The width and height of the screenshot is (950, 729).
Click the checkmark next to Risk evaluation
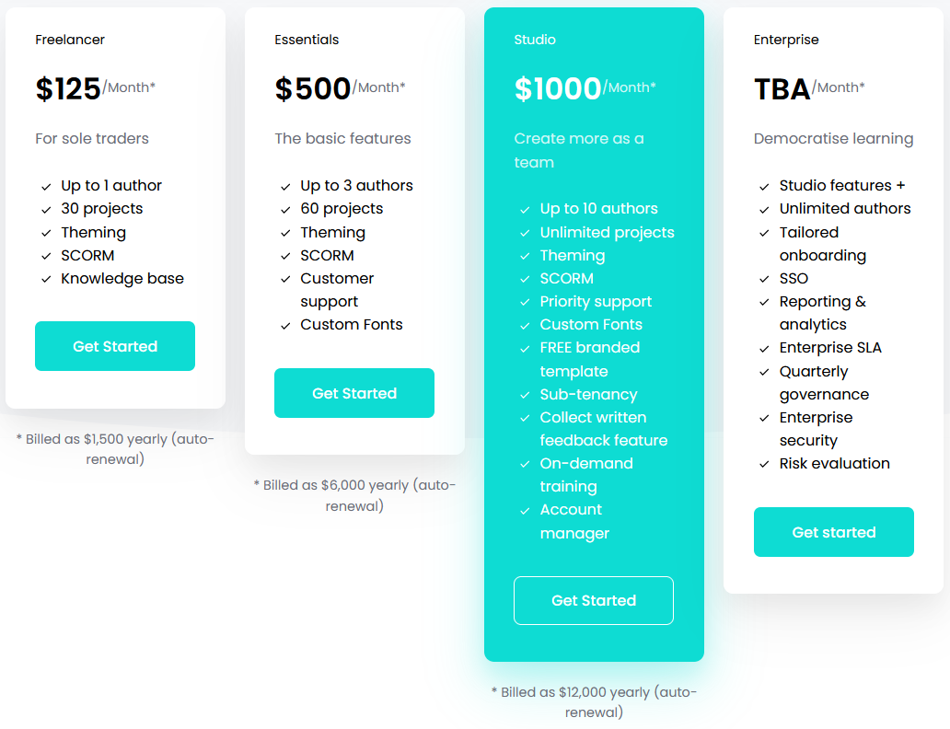(765, 463)
